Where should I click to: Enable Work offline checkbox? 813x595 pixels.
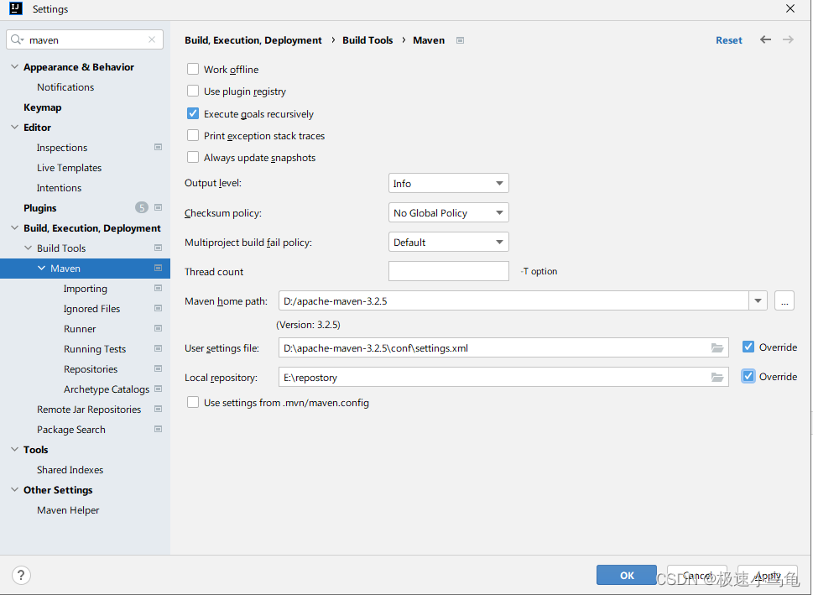[x=193, y=69]
